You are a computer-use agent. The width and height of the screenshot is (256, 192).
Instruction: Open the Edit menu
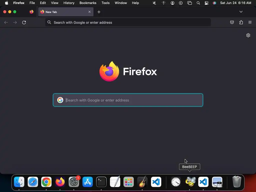click(43, 3)
